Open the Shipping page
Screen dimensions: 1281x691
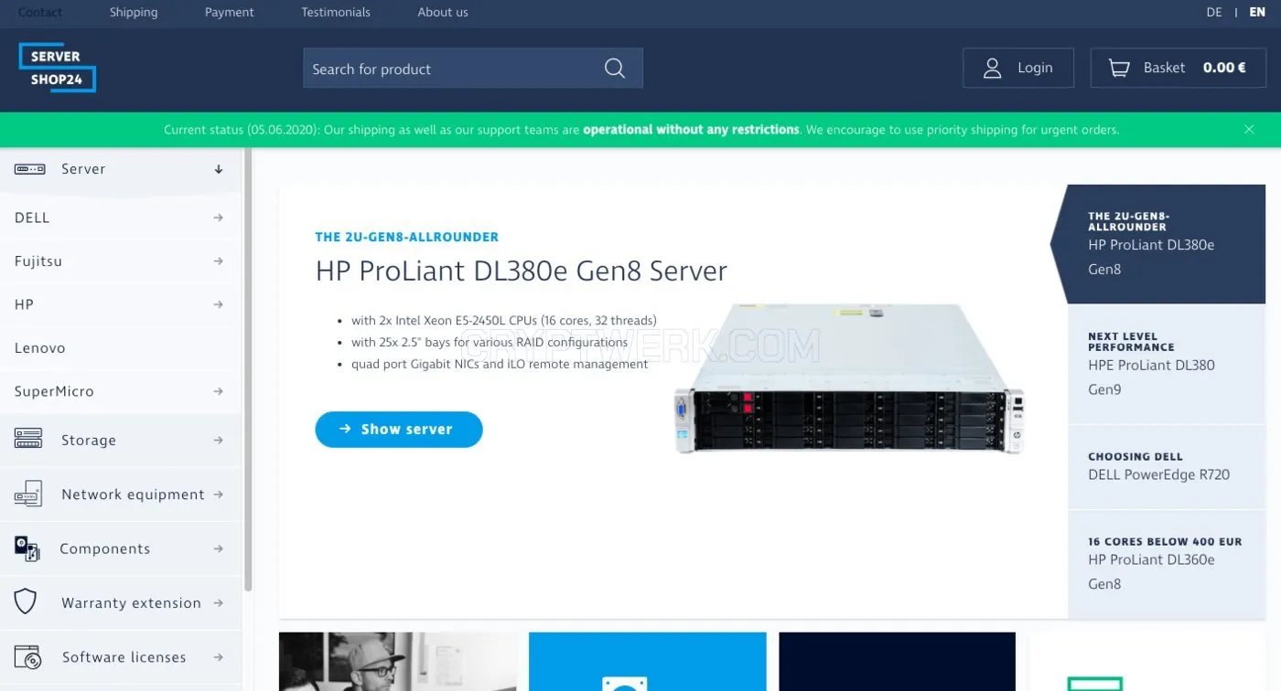coord(134,13)
